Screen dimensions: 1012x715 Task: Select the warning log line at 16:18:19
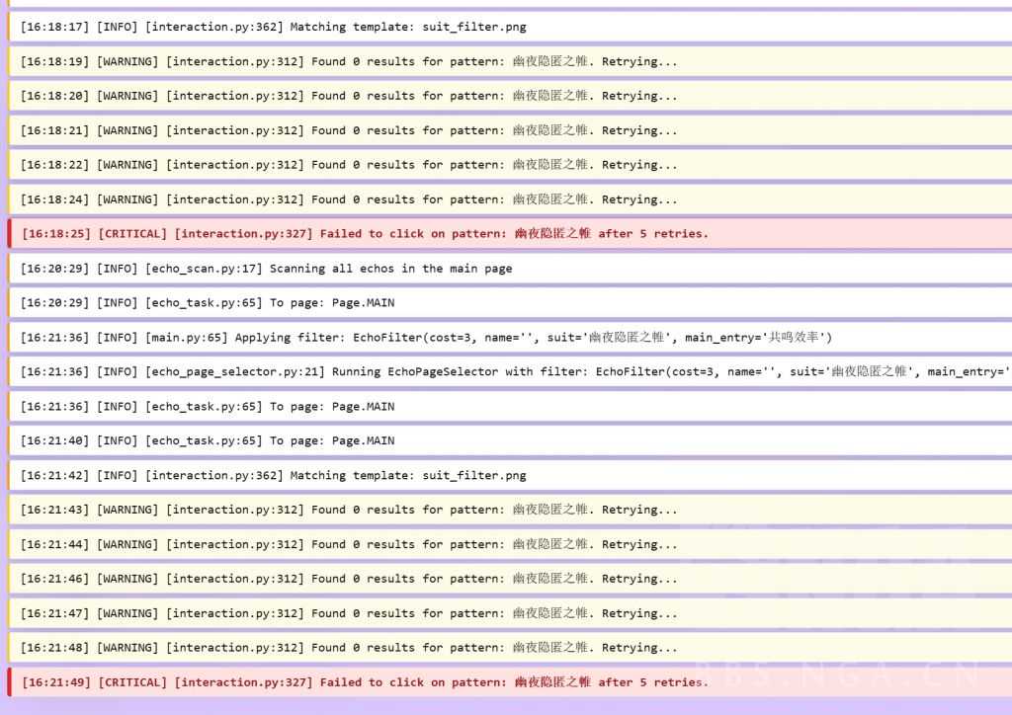349,61
